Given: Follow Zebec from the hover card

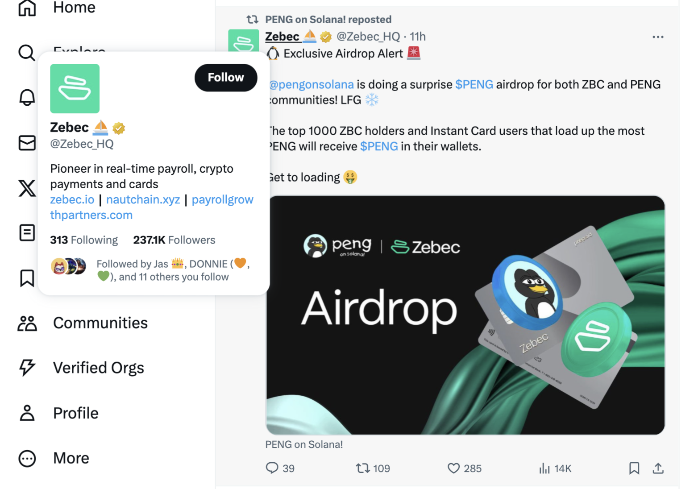Looking at the screenshot, I should pos(225,78).
